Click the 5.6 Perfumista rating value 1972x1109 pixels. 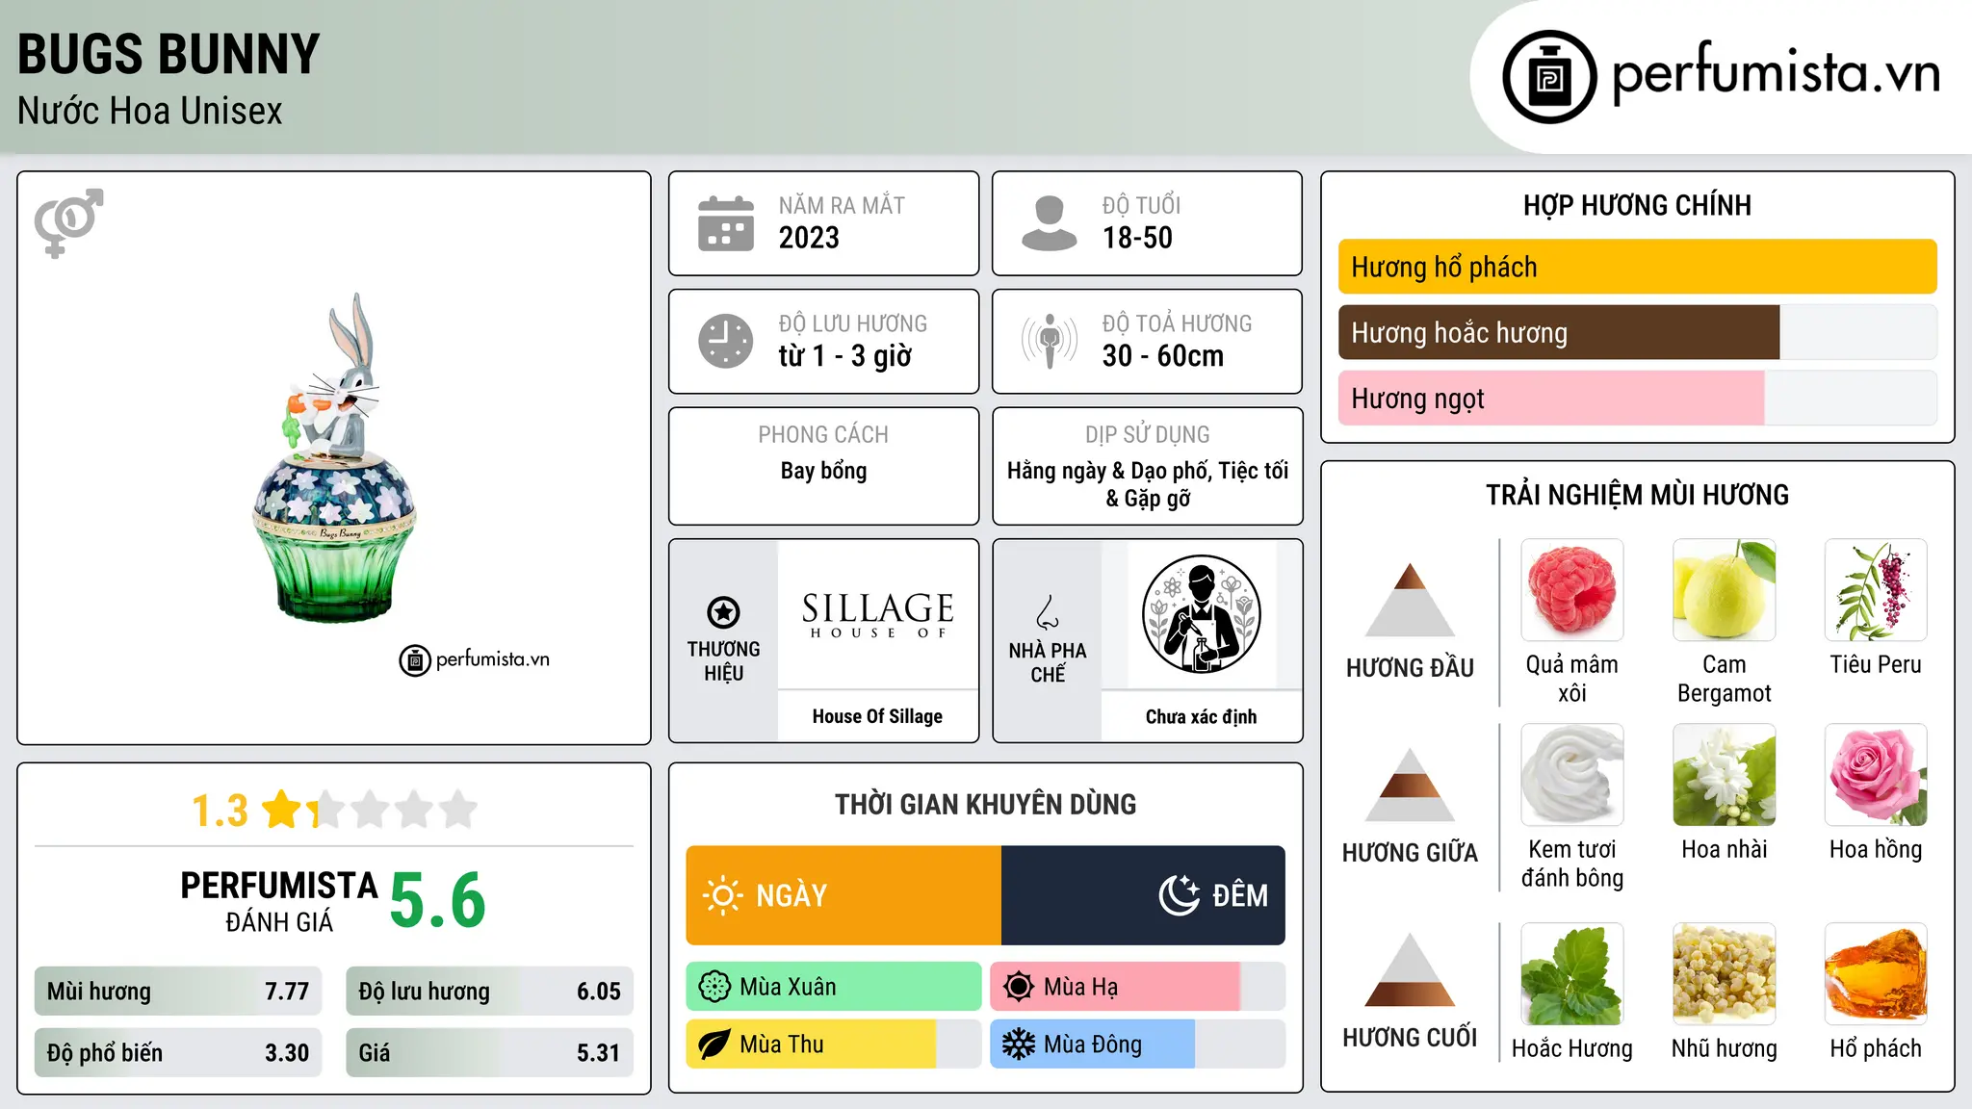point(438,900)
